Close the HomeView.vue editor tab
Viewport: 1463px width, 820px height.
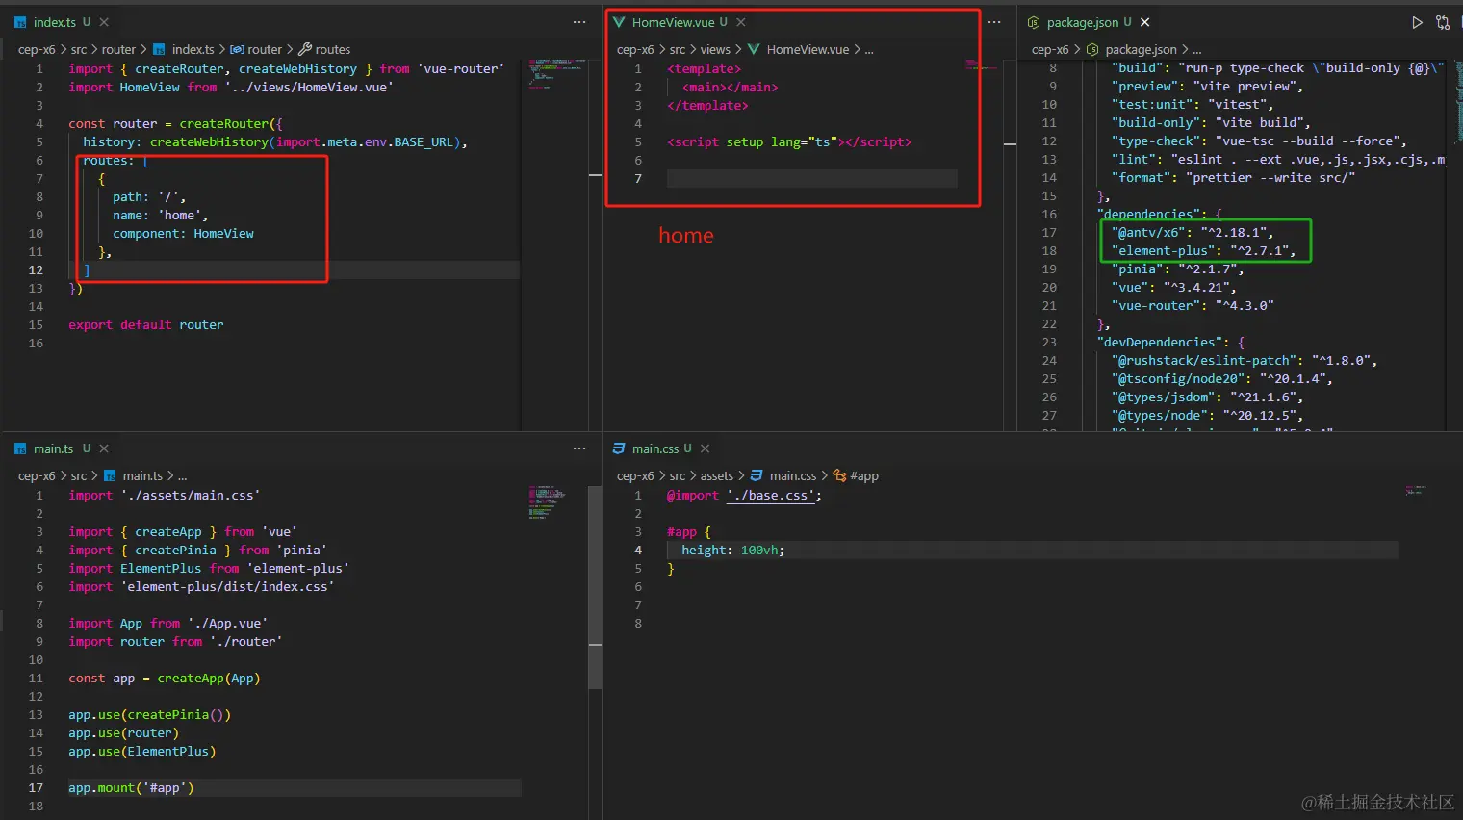[x=740, y=22]
